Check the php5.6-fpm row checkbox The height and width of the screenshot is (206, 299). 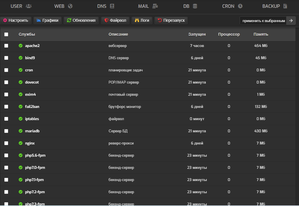click(x=6, y=156)
